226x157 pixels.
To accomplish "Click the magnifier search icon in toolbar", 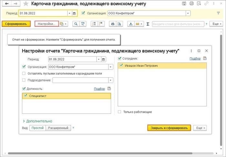I will 76,24.
